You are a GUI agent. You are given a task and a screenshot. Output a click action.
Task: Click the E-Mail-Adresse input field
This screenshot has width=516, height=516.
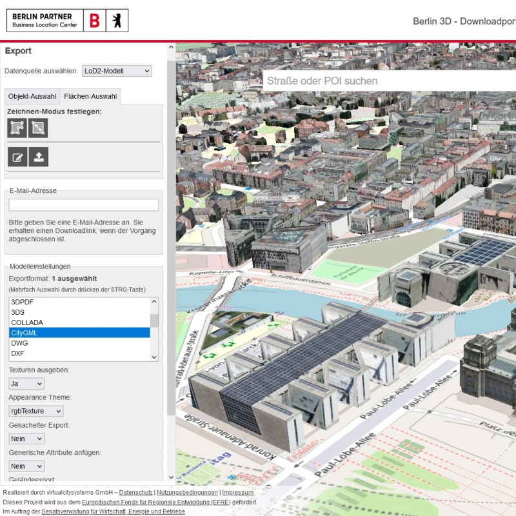click(83, 205)
